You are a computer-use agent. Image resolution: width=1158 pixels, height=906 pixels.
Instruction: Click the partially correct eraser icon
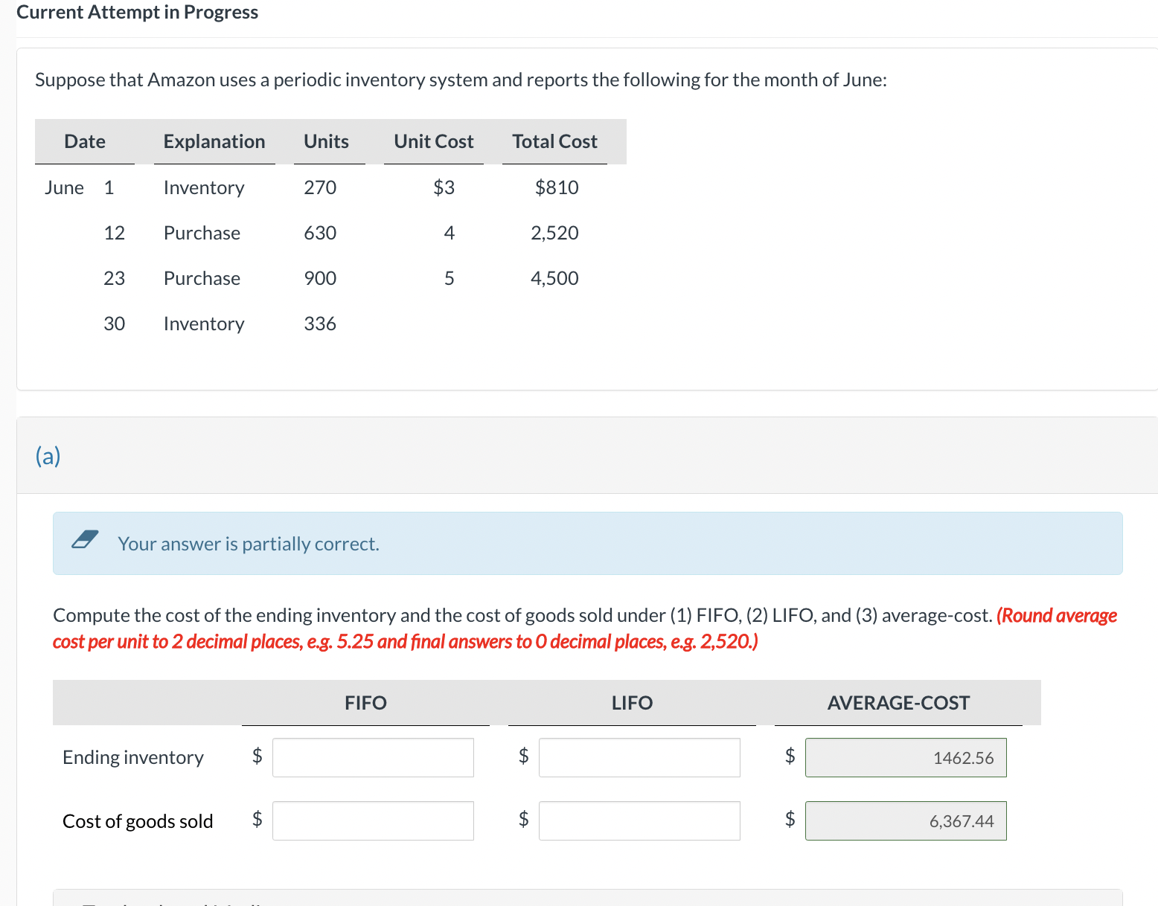click(85, 539)
